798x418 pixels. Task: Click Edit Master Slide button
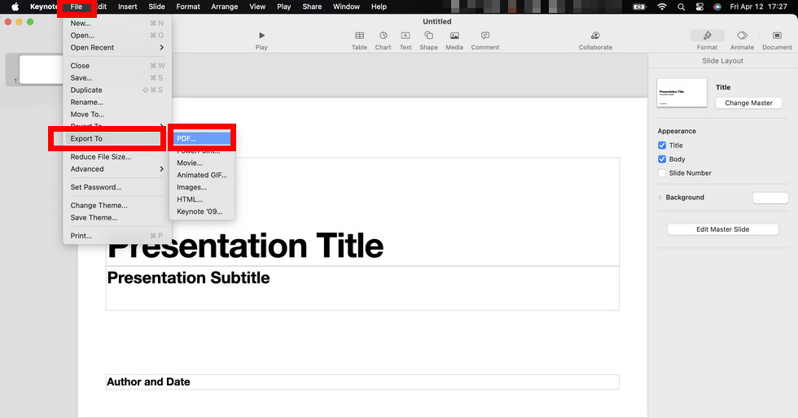click(722, 229)
